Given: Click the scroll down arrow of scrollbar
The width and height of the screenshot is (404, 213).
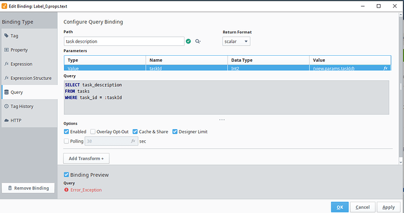Looking at the screenshot, I should pos(400,162).
